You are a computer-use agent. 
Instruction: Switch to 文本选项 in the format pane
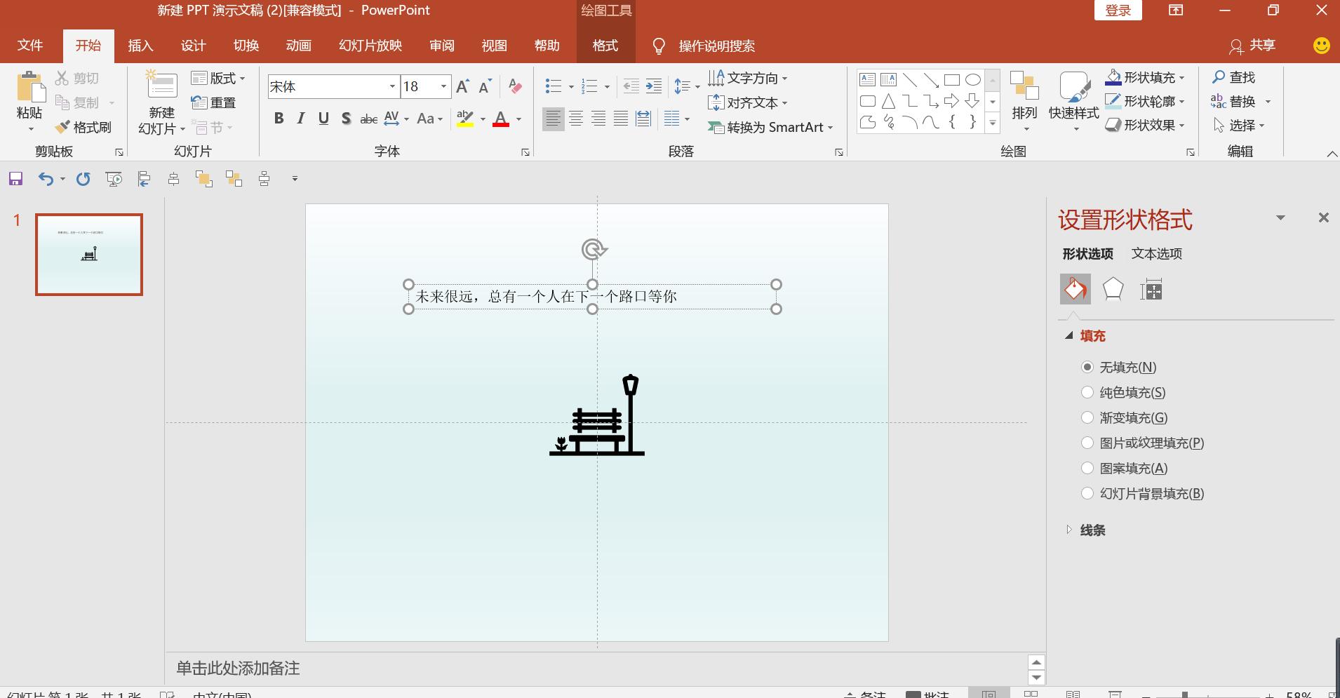pos(1155,253)
